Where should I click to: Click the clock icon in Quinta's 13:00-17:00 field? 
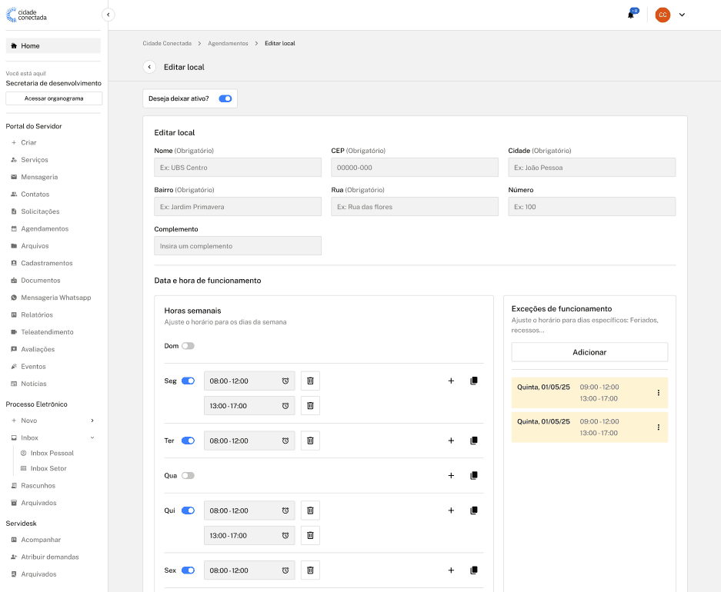pyautogui.click(x=285, y=536)
